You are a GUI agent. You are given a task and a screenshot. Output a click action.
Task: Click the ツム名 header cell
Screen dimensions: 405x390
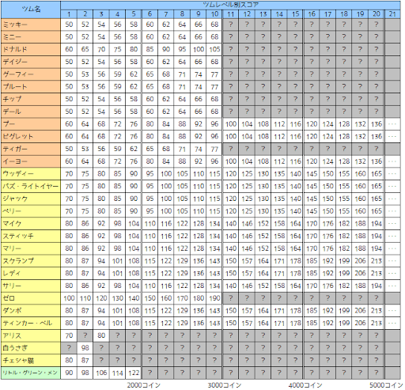[31, 9]
